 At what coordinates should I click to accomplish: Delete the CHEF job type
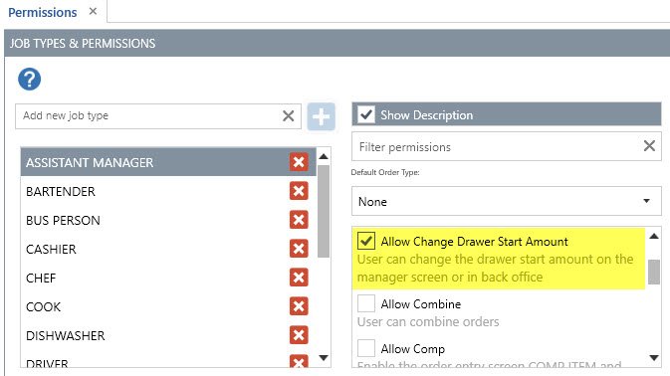coord(299,278)
